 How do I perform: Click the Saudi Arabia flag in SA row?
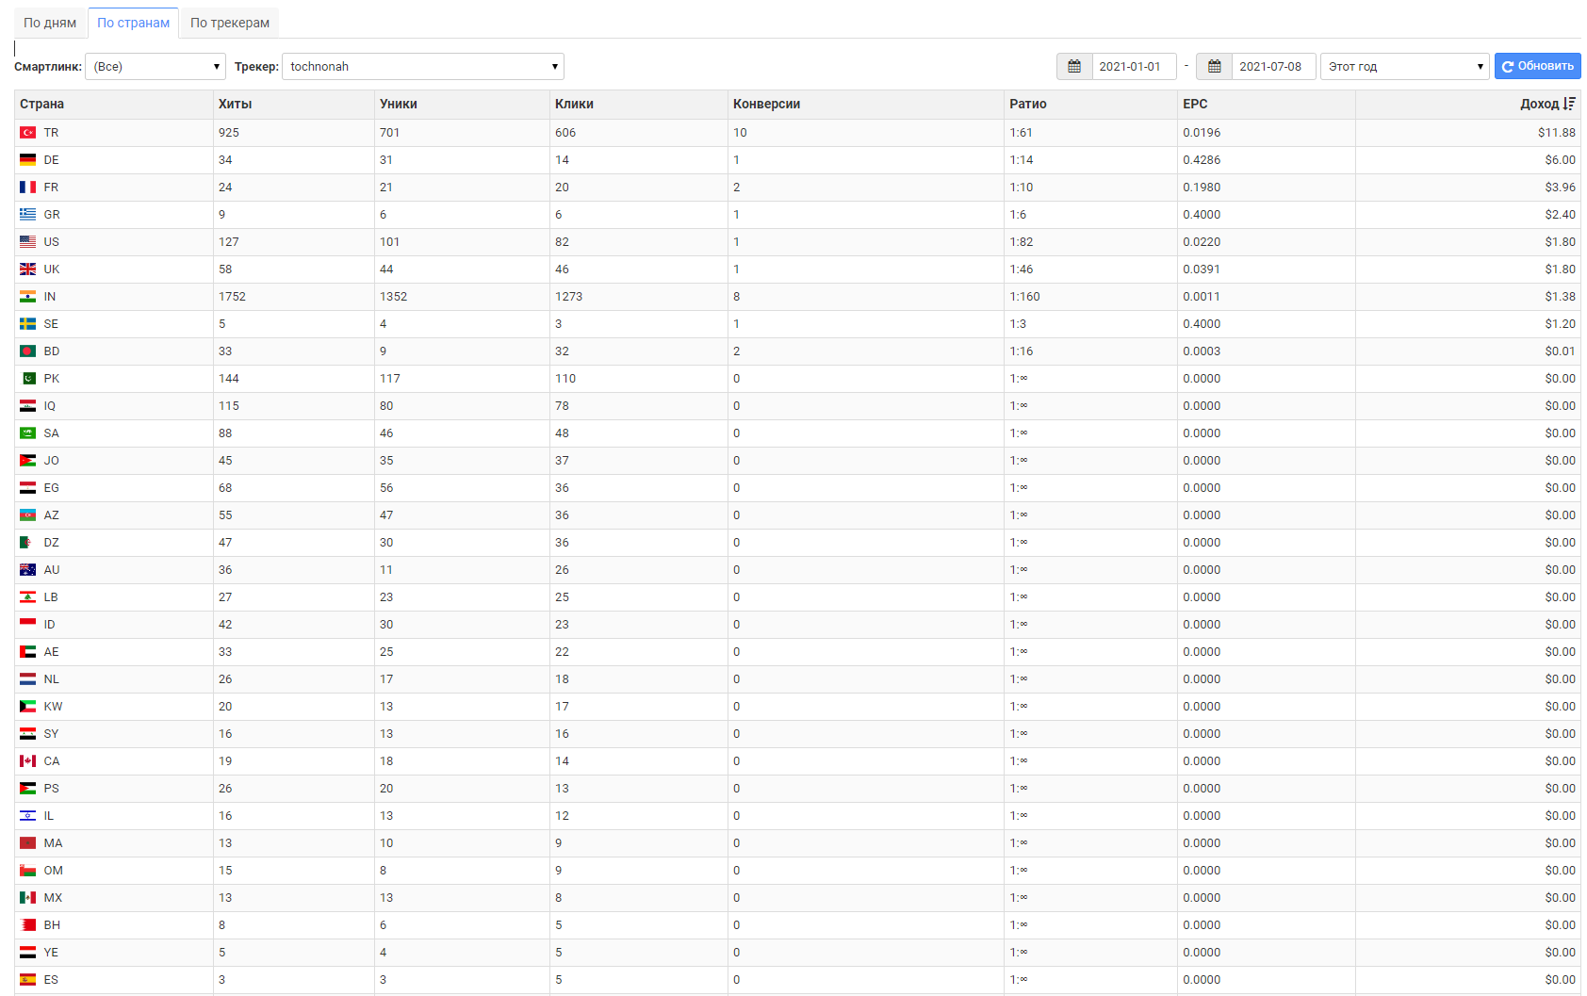pos(28,433)
